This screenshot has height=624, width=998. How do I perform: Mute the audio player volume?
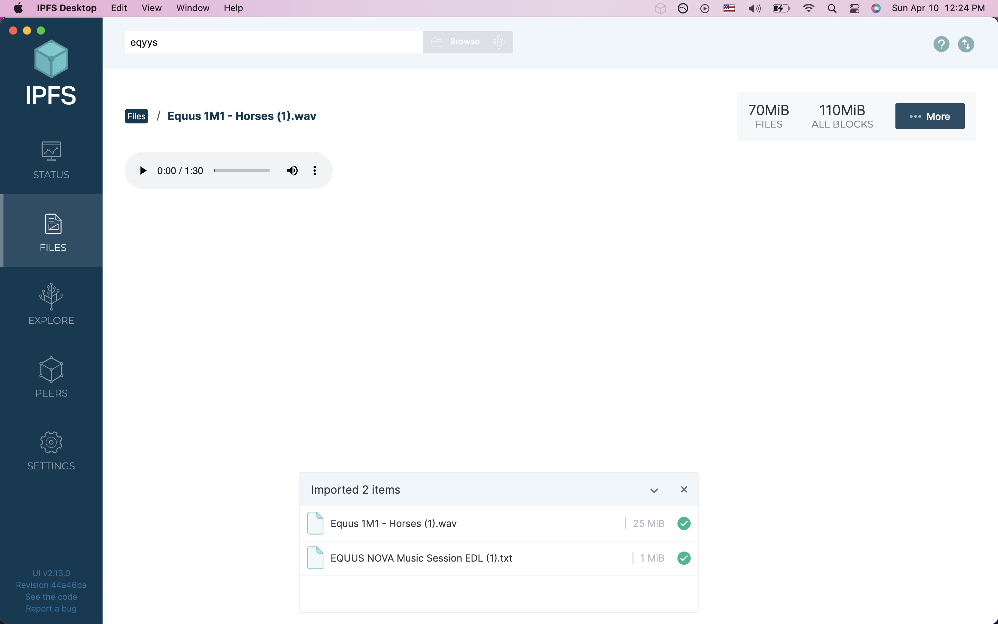[292, 171]
